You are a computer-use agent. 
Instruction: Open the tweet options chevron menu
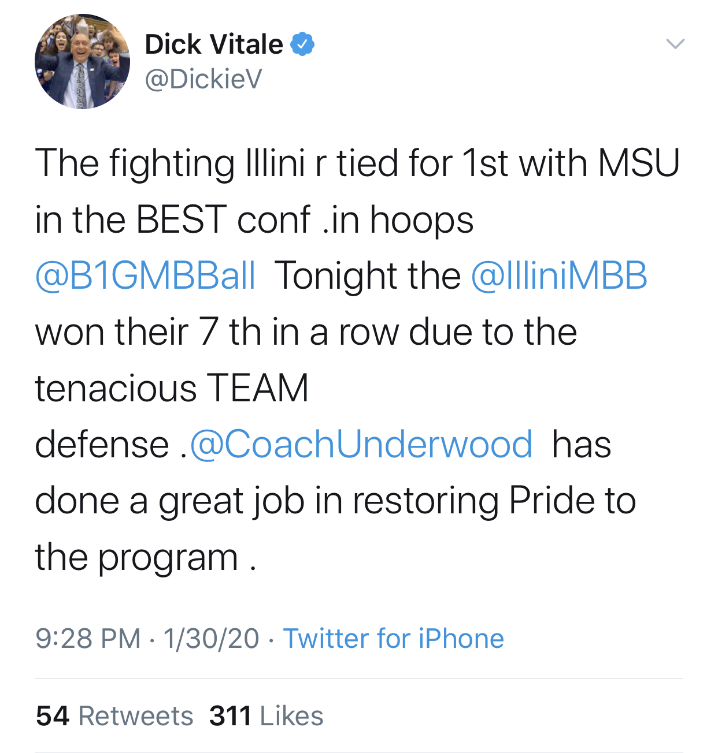675,44
